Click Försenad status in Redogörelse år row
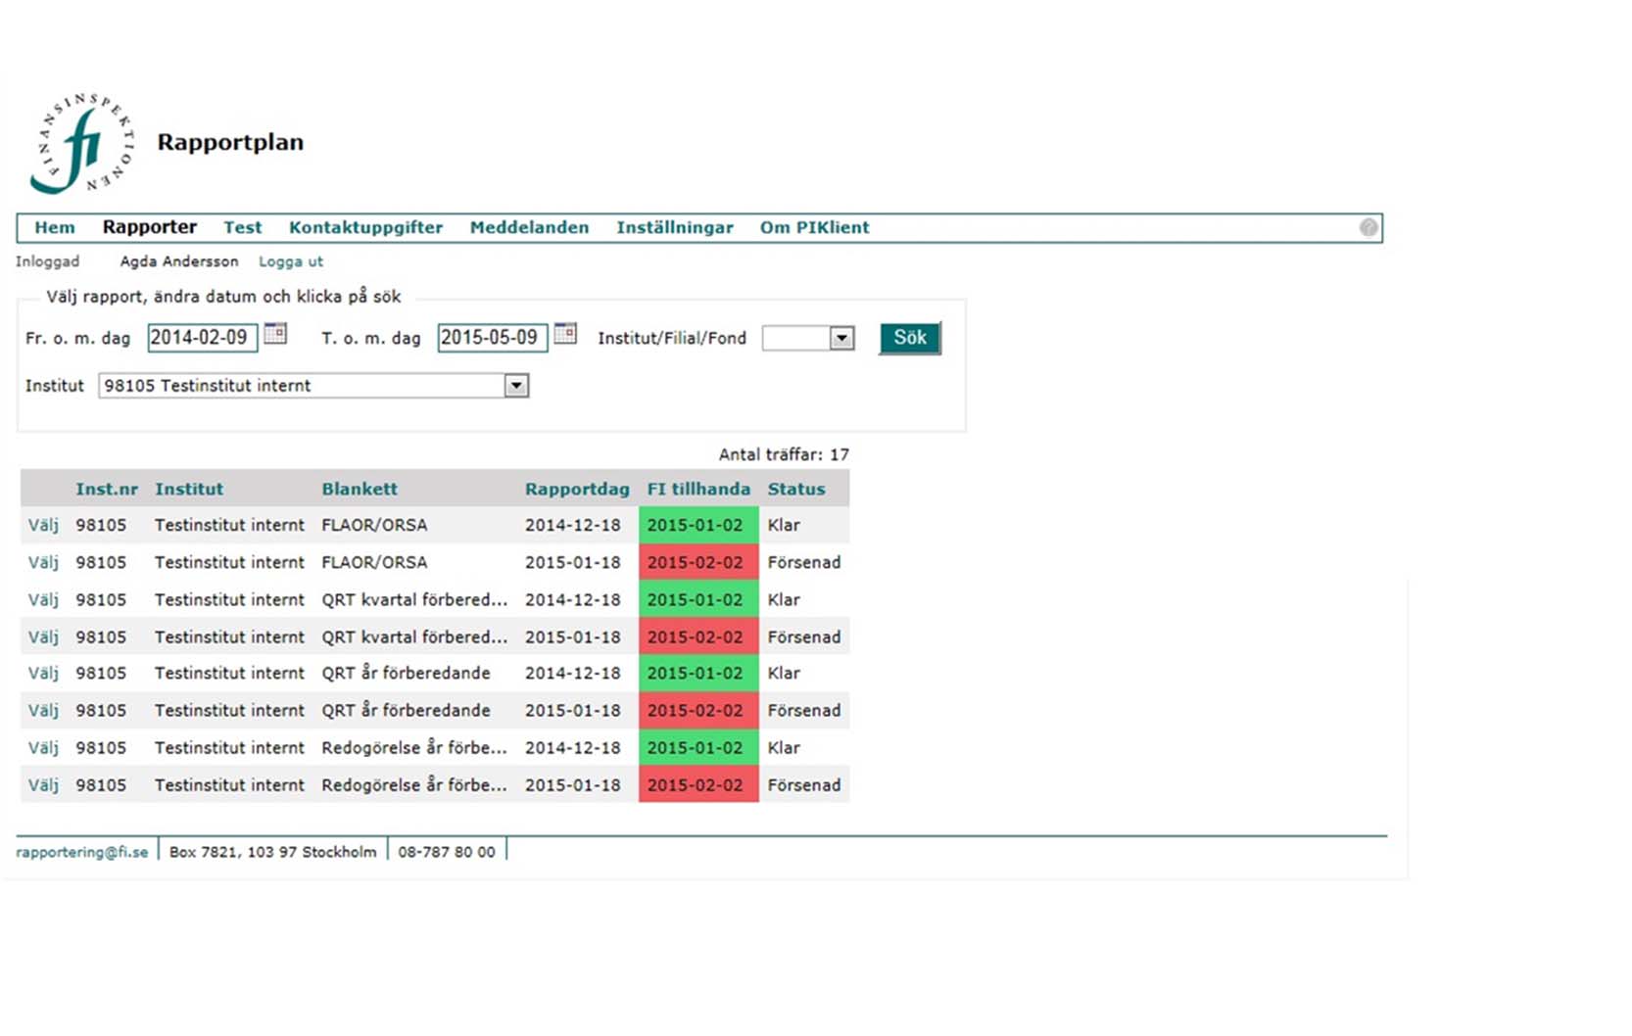Screen dimensions: 1632x1036 804,784
